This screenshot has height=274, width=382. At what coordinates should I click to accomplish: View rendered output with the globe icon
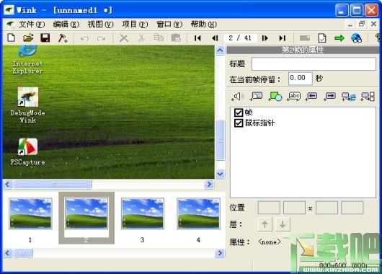click(357, 38)
